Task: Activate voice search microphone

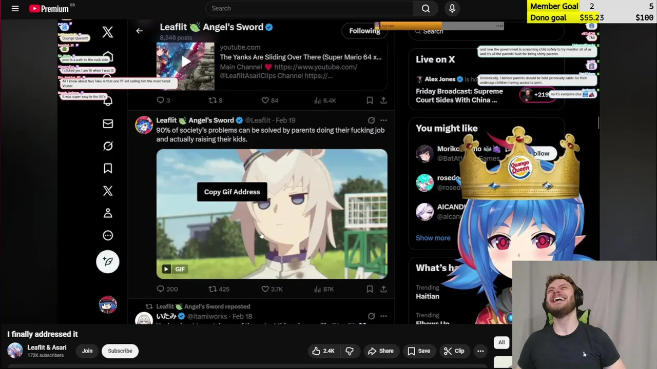Action: pos(452,8)
